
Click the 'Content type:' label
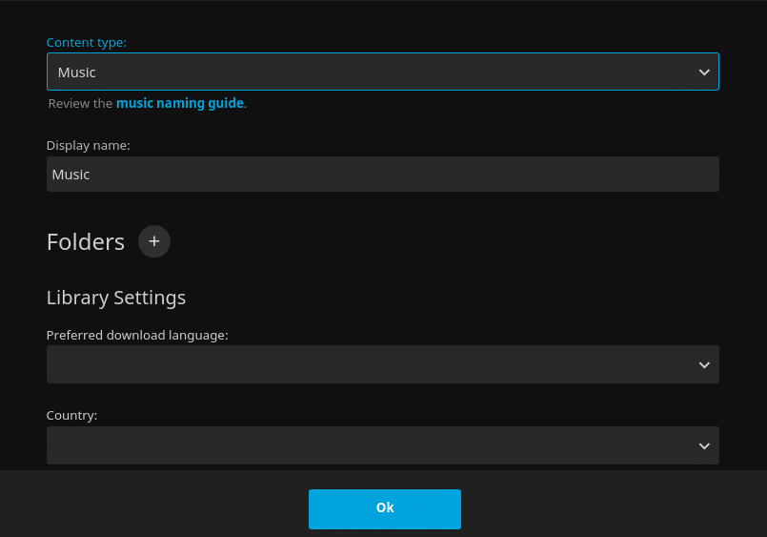[86, 43]
